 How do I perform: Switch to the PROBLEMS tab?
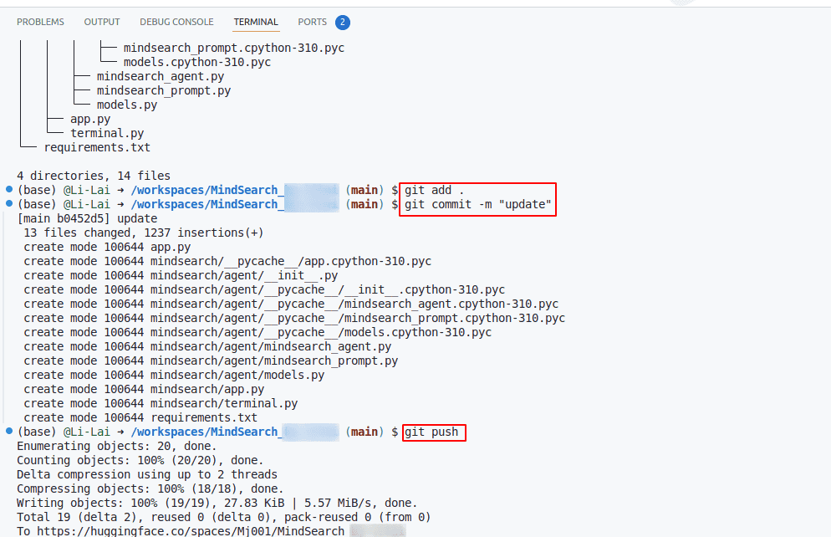click(40, 22)
